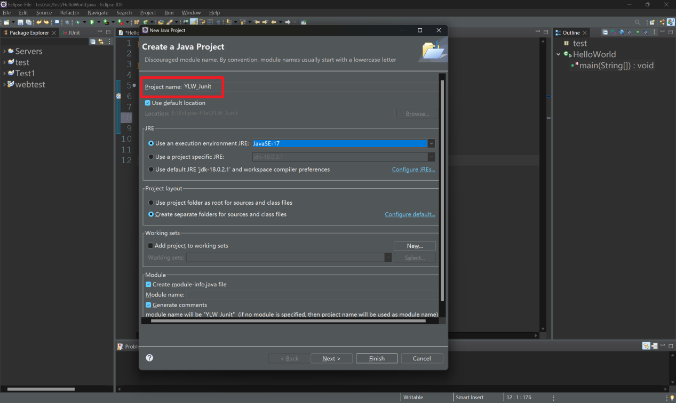Screen dimensions: 676x403
Task: Close the Outline tab
Action: (x=585, y=33)
